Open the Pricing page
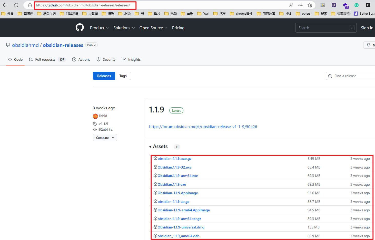The height and width of the screenshot is (240, 375). tap(178, 28)
